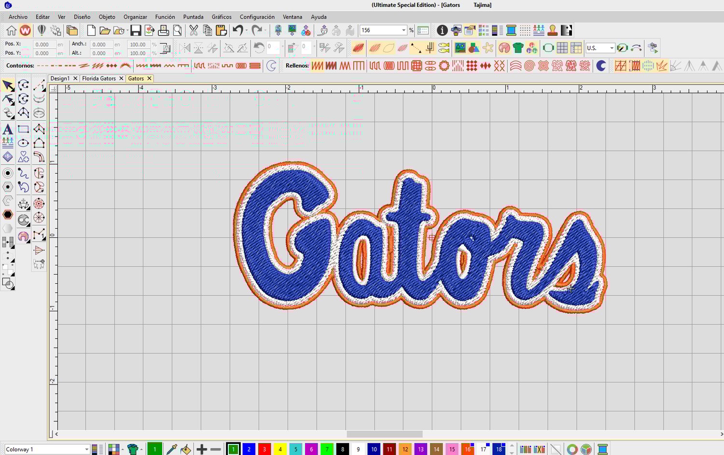
Task: Click the horizontal scrollbar thumb
Action: (384, 434)
